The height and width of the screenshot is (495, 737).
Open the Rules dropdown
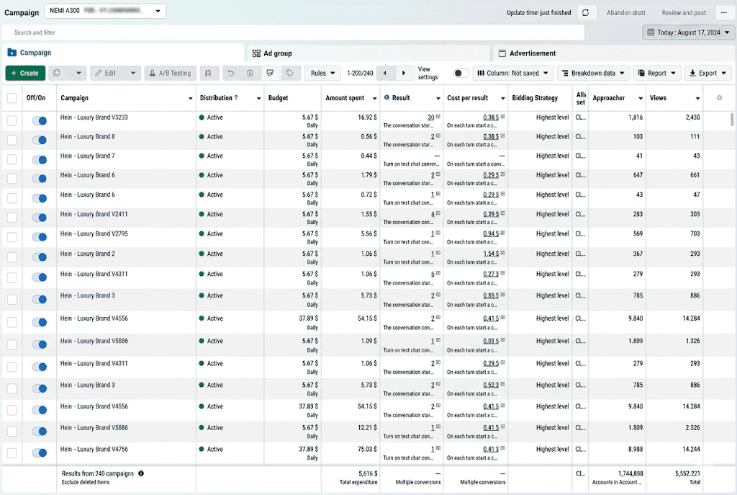[x=322, y=73]
